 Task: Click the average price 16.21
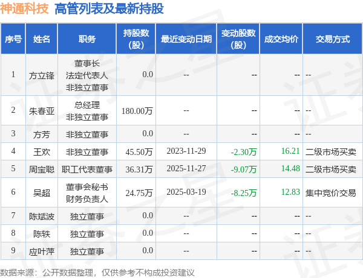(290, 151)
